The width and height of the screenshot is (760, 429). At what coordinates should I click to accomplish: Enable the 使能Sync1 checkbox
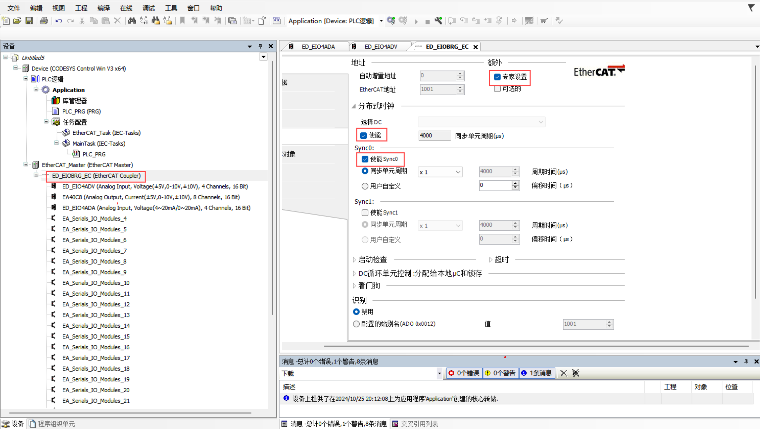[x=365, y=213]
